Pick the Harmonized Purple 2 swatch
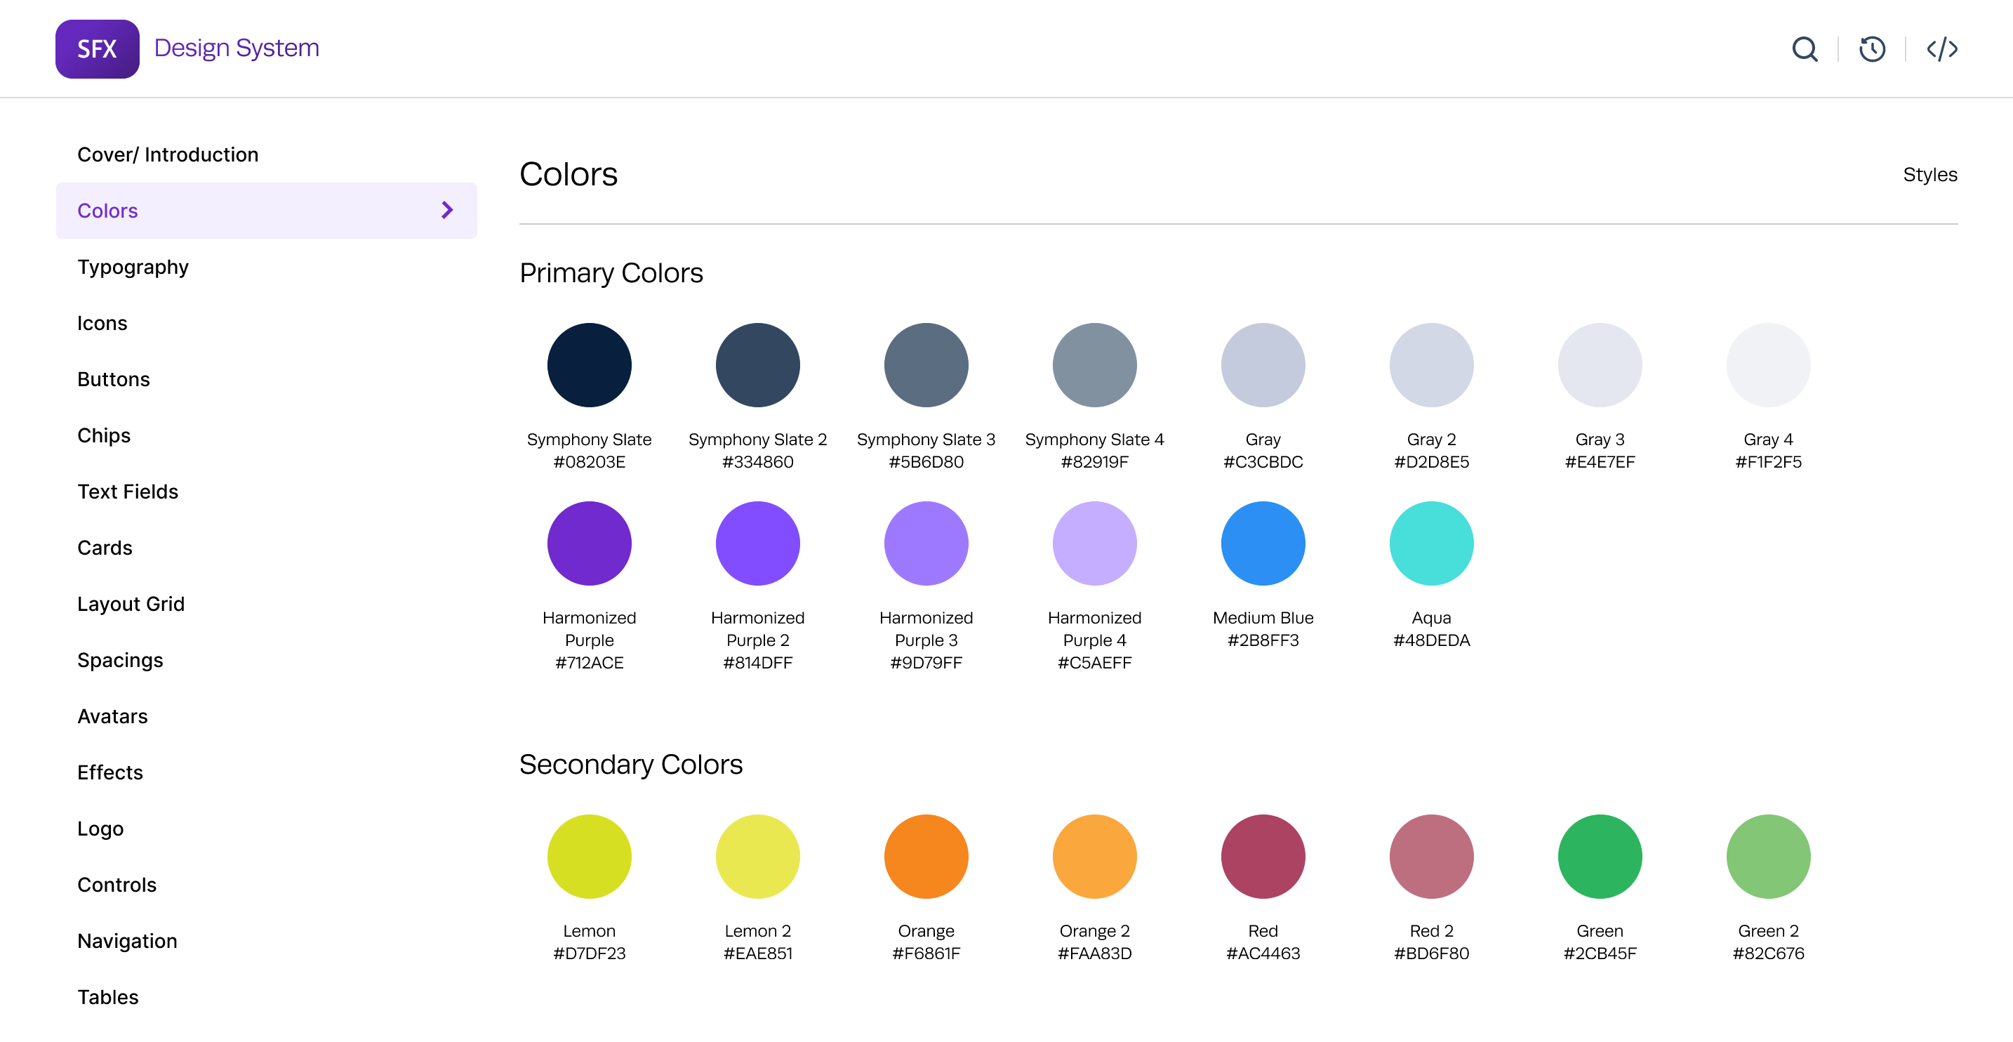Image resolution: width=2013 pixels, height=1042 pixels. (x=757, y=543)
